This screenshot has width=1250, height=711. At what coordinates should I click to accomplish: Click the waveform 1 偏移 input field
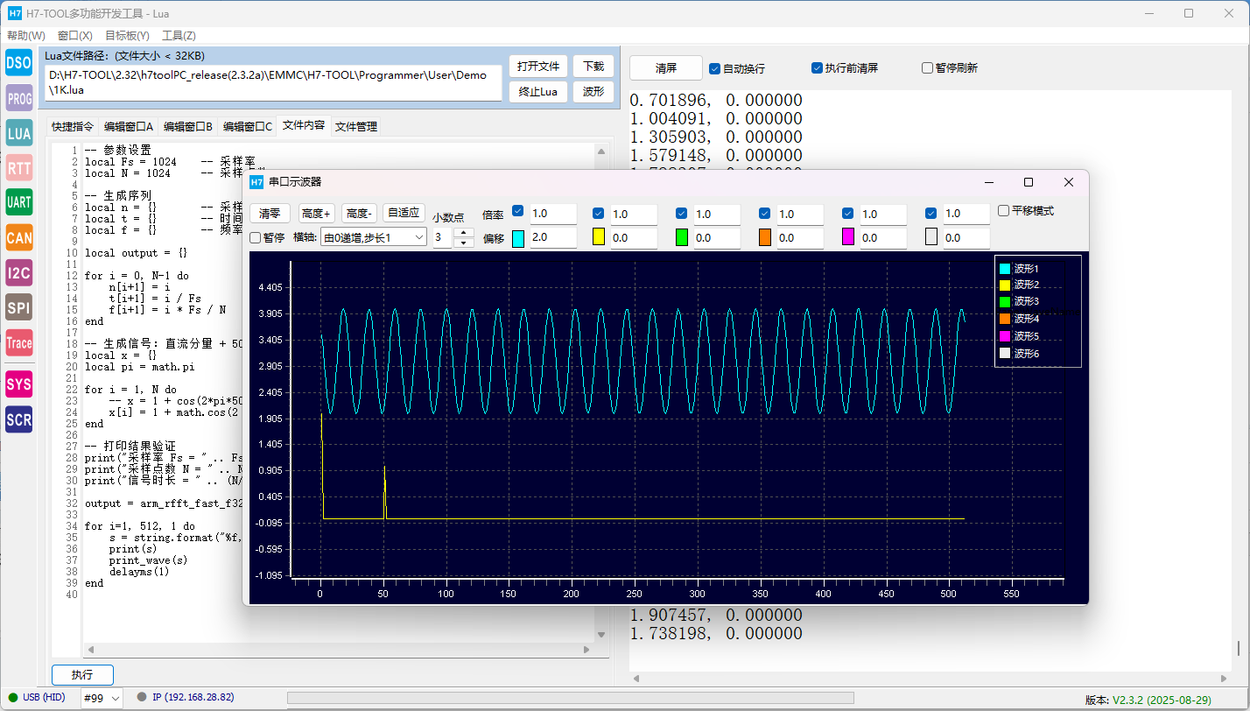552,238
